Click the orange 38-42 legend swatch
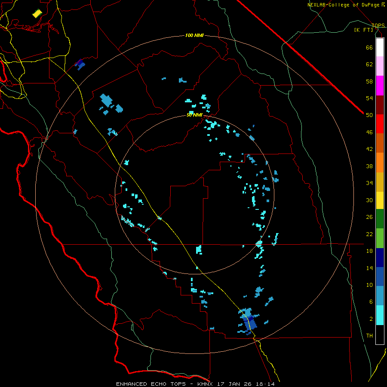 380,163
